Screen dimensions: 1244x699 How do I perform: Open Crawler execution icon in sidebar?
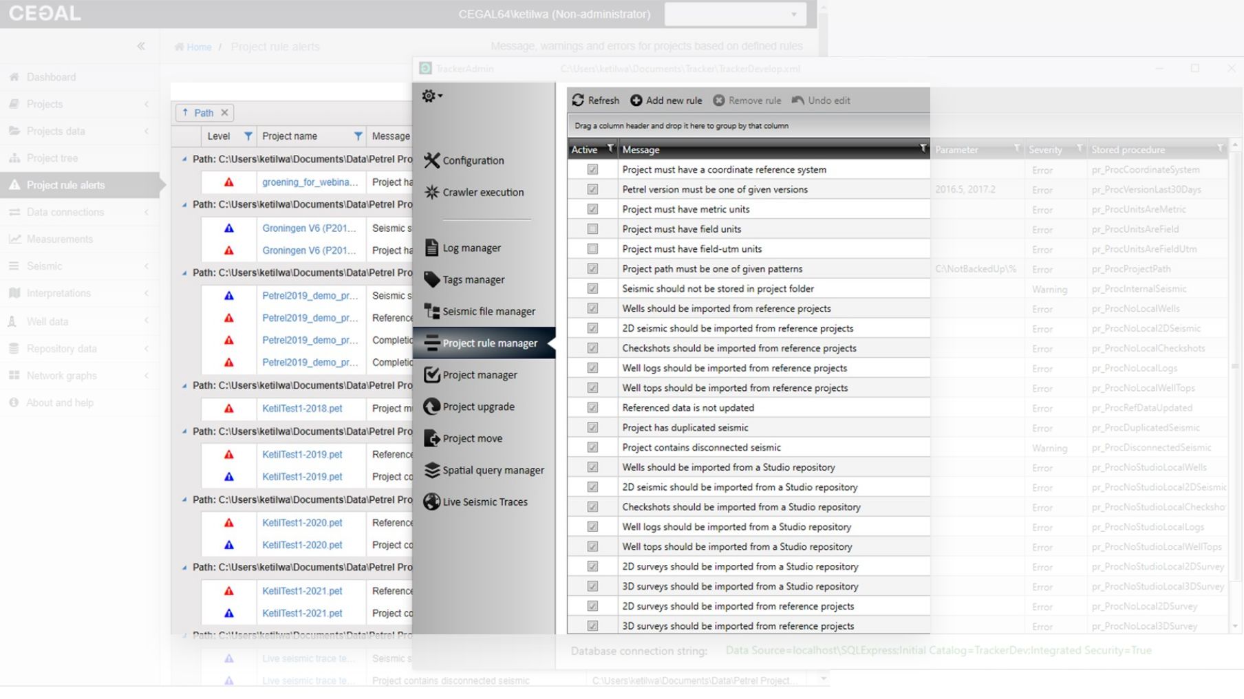tap(431, 192)
